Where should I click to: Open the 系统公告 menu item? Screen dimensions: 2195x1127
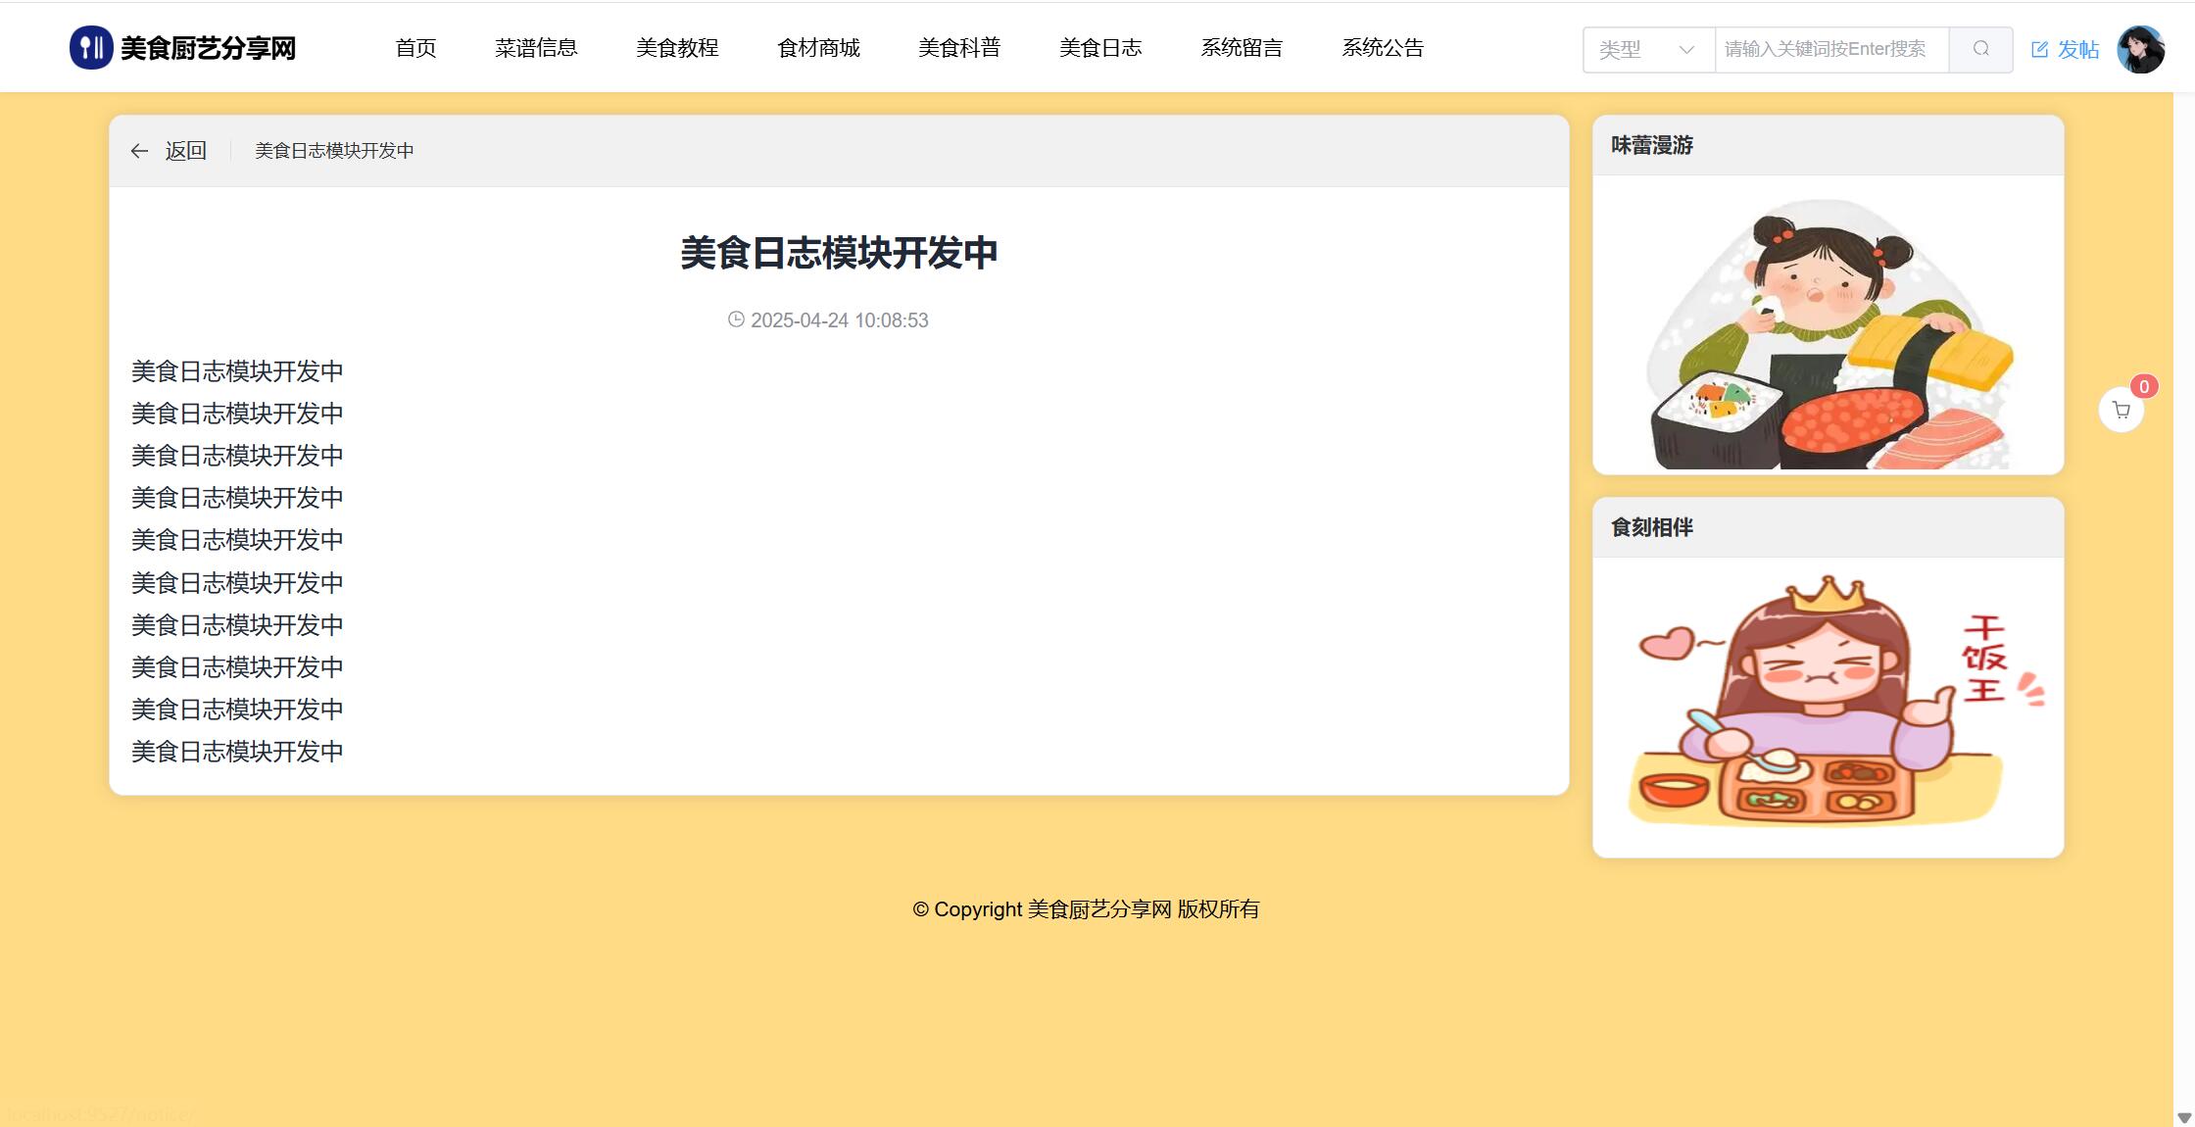pyautogui.click(x=1383, y=48)
